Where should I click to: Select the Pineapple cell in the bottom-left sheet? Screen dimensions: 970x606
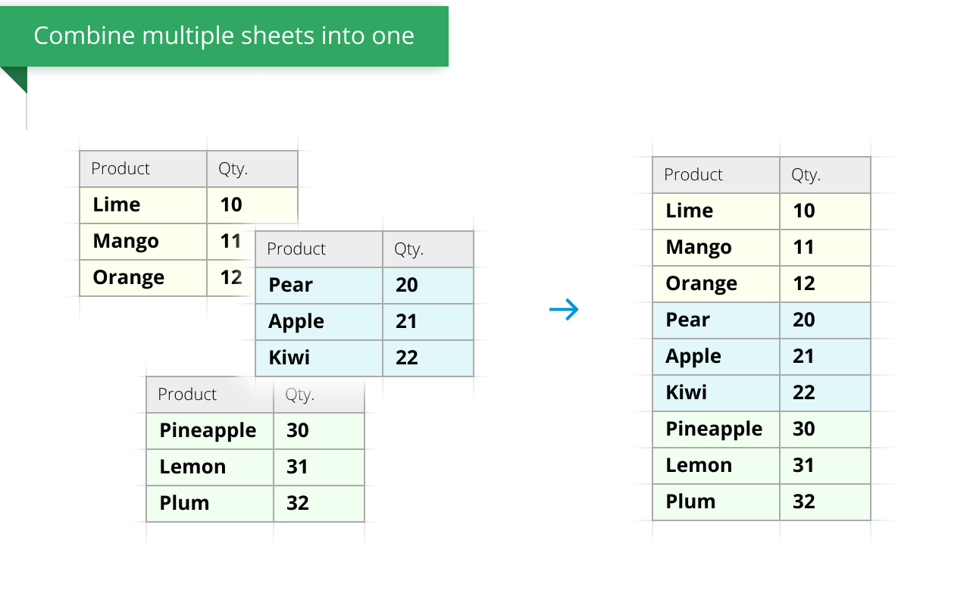tap(208, 430)
